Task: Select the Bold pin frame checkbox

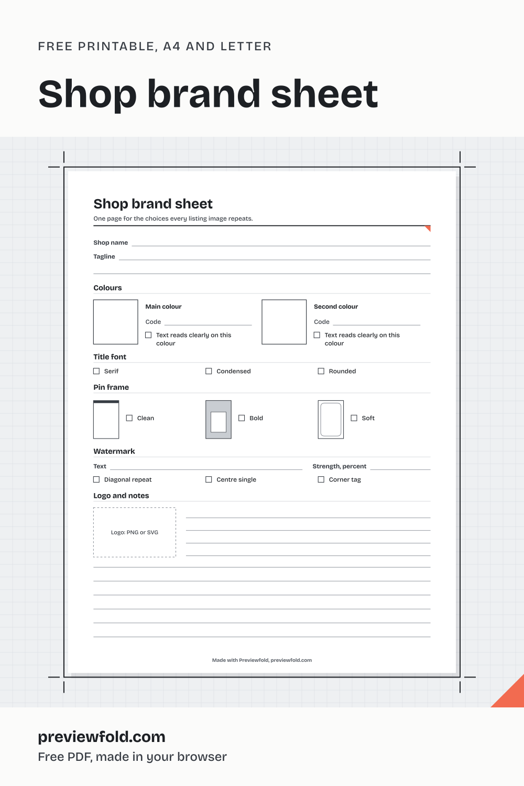Action: 242,418
